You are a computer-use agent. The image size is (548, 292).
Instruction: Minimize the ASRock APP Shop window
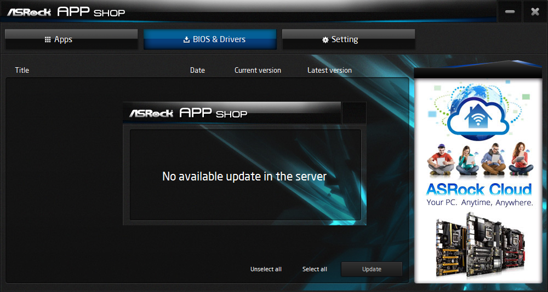click(510, 12)
